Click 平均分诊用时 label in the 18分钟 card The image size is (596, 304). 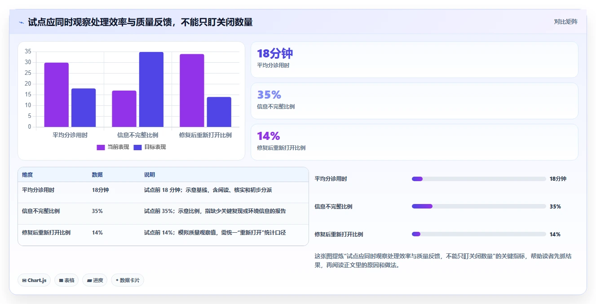273,65
